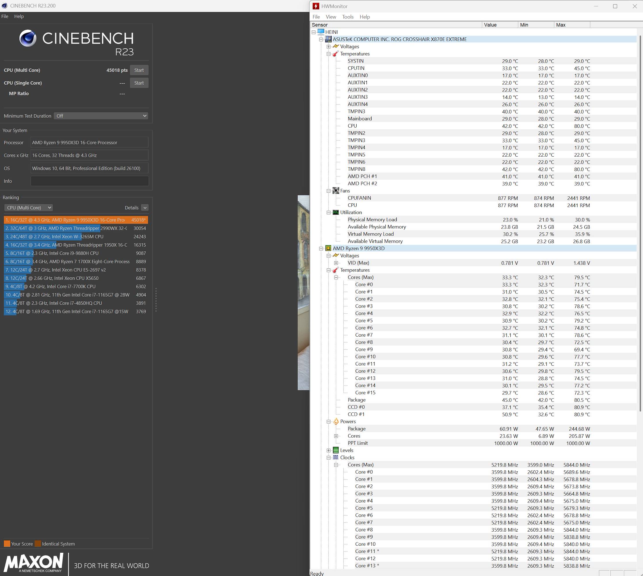Open the Minimum Test Duration dropdown
This screenshot has width=643, height=576.
[x=101, y=116]
